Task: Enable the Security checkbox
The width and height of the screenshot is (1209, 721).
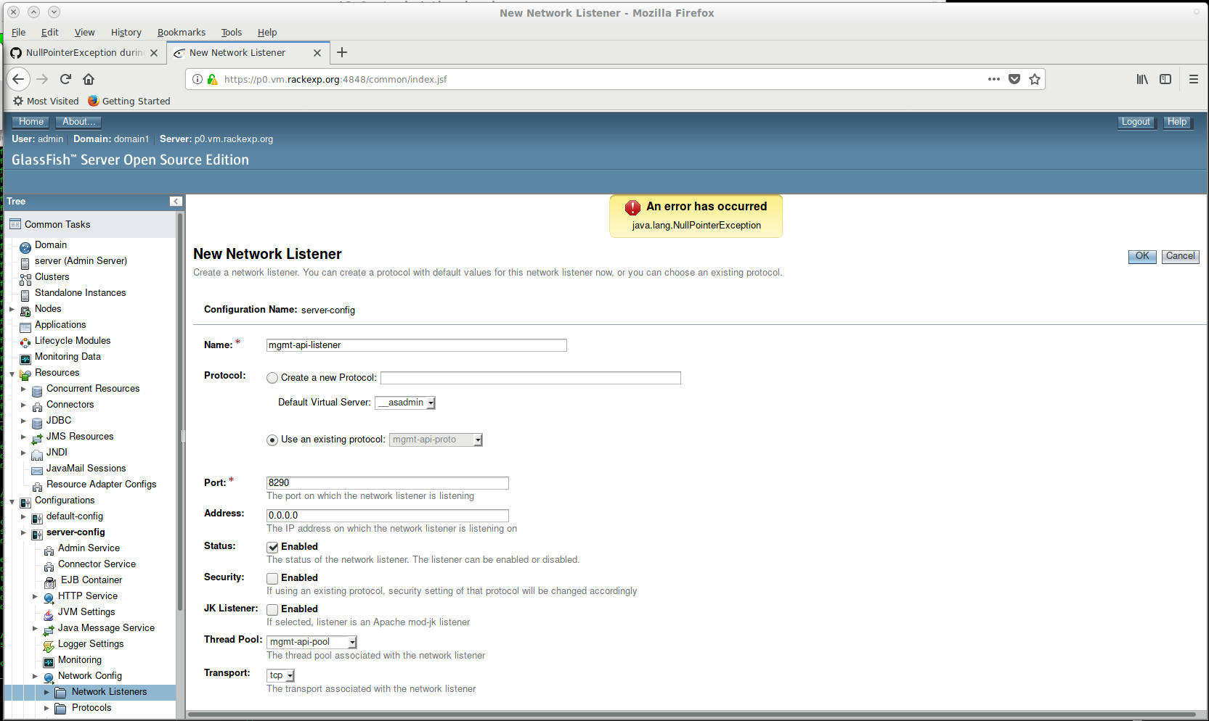Action: point(272,579)
